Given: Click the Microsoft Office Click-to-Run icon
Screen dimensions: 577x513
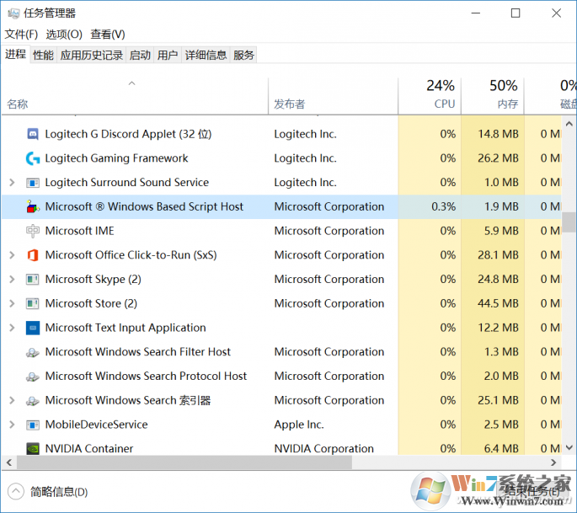Looking at the screenshot, I should click(33, 255).
